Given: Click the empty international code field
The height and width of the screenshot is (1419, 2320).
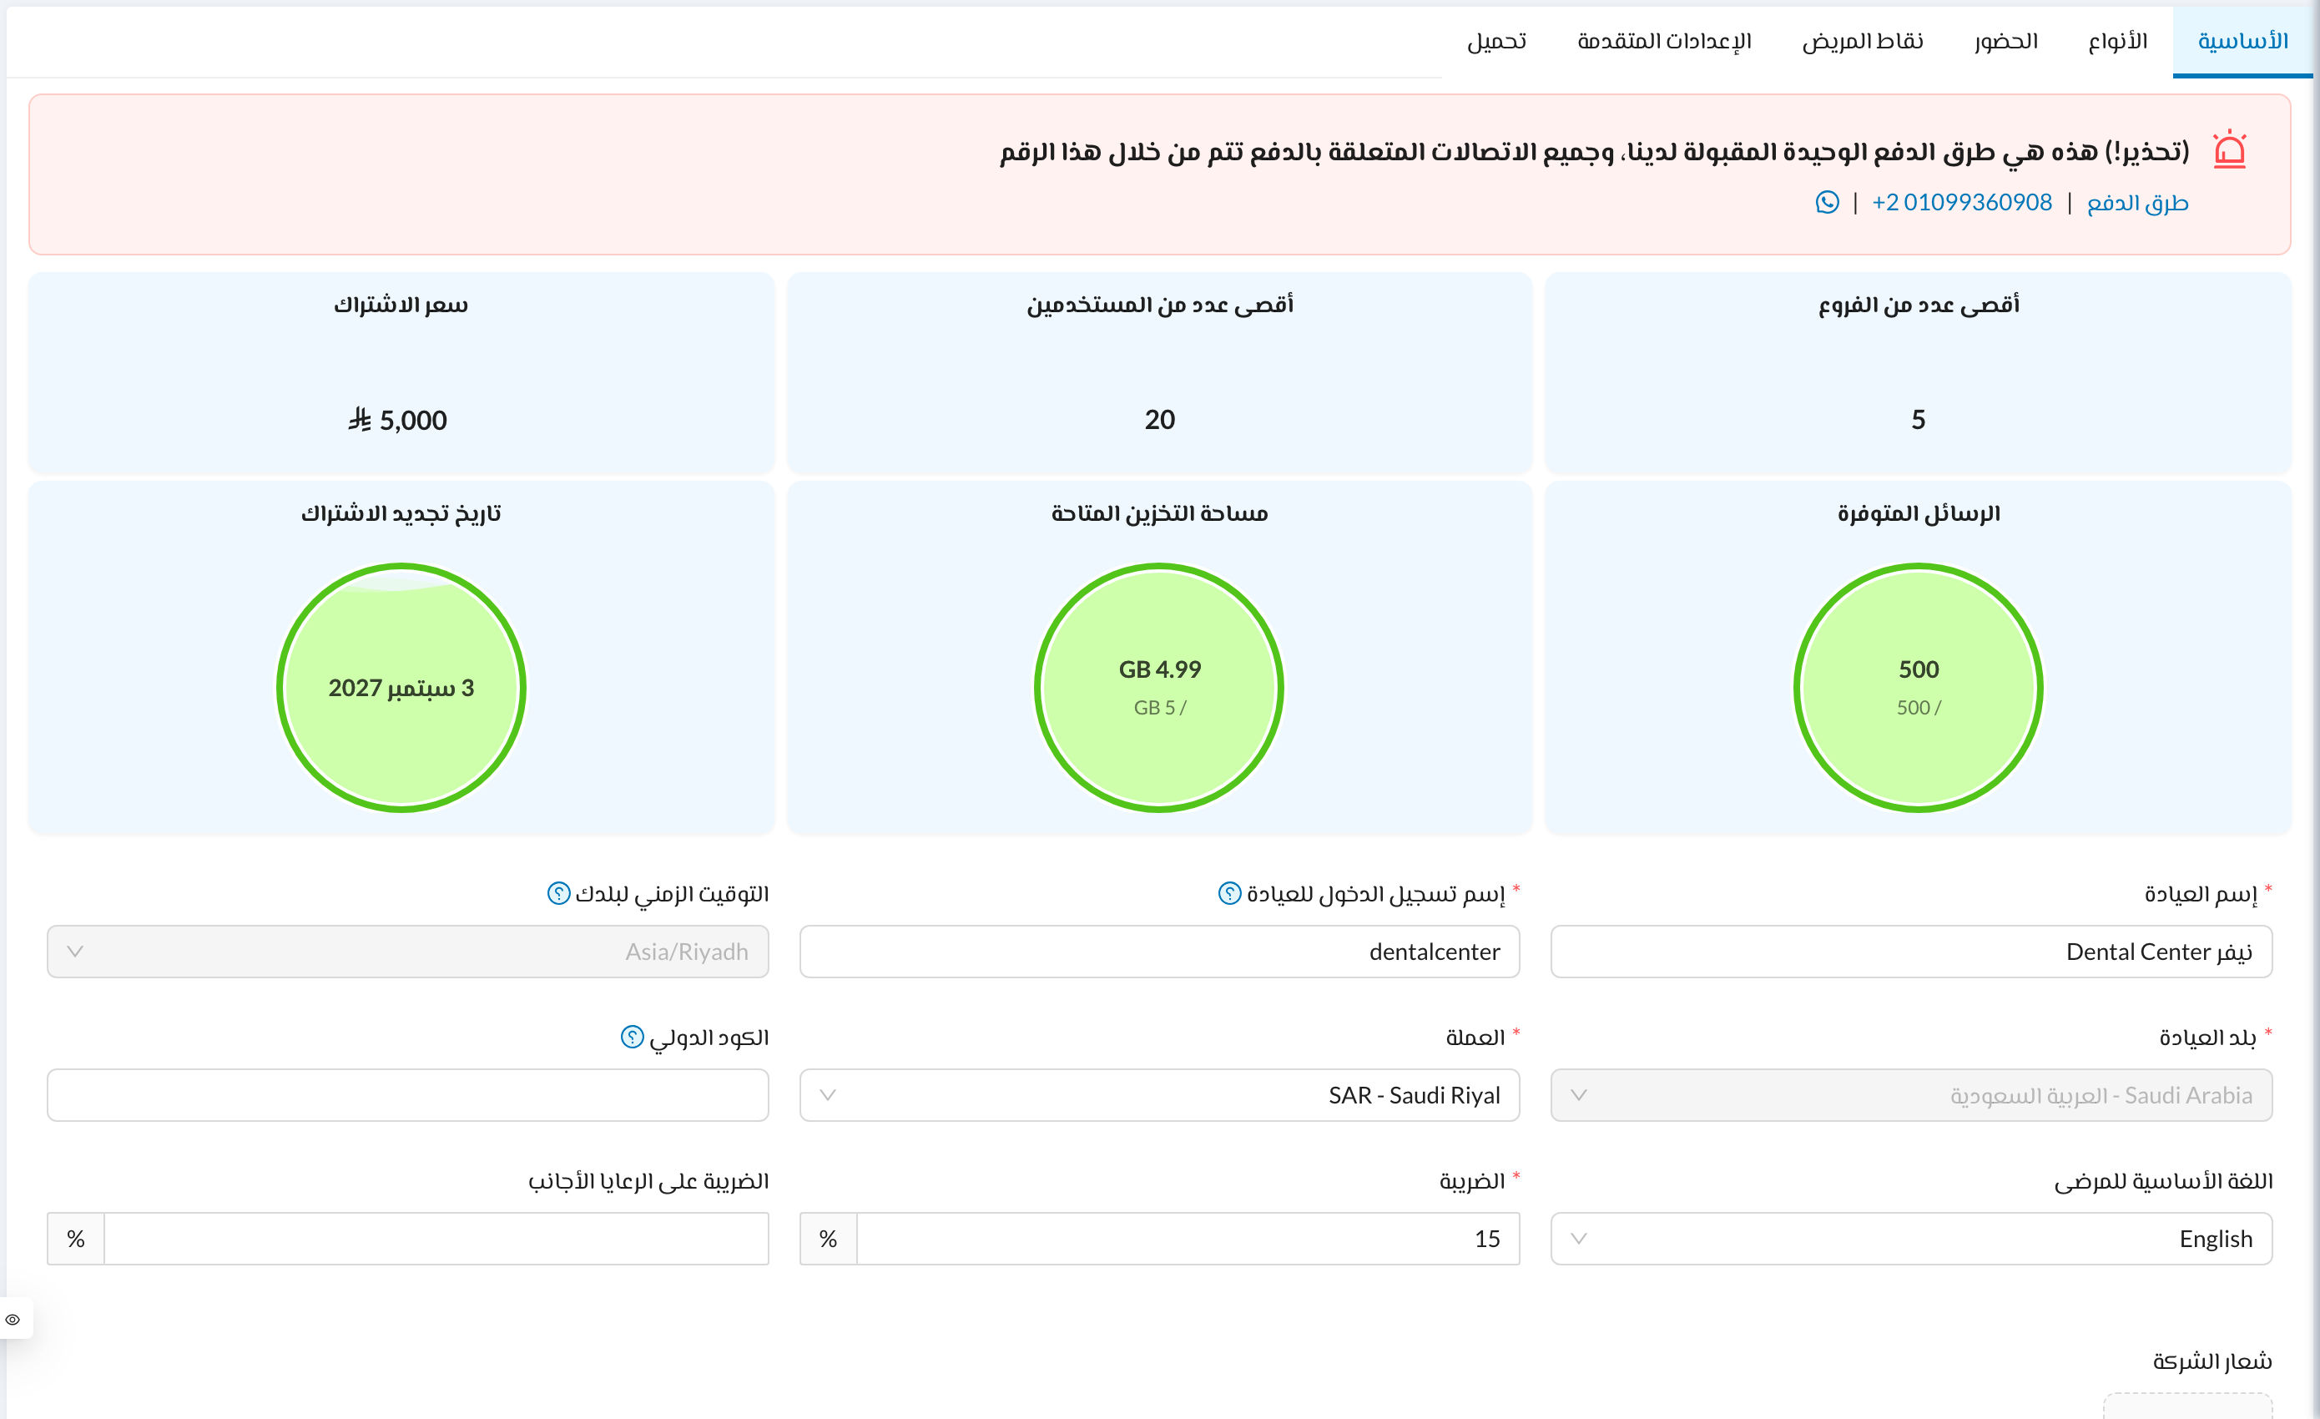Looking at the screenshot, I should tap(408, 1095).
